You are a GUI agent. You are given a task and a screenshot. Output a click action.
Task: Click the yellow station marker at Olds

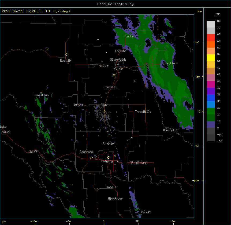[104, 111]
